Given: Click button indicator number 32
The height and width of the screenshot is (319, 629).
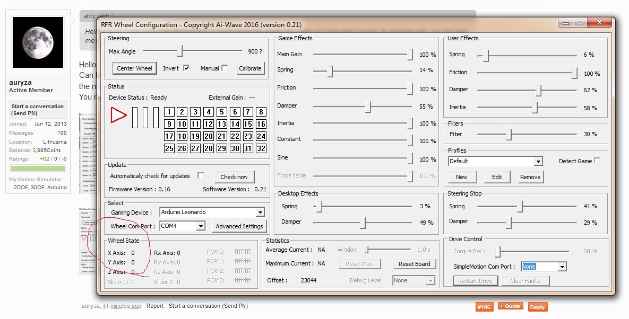Looking at the screenshot, I should tap(261, 149).
